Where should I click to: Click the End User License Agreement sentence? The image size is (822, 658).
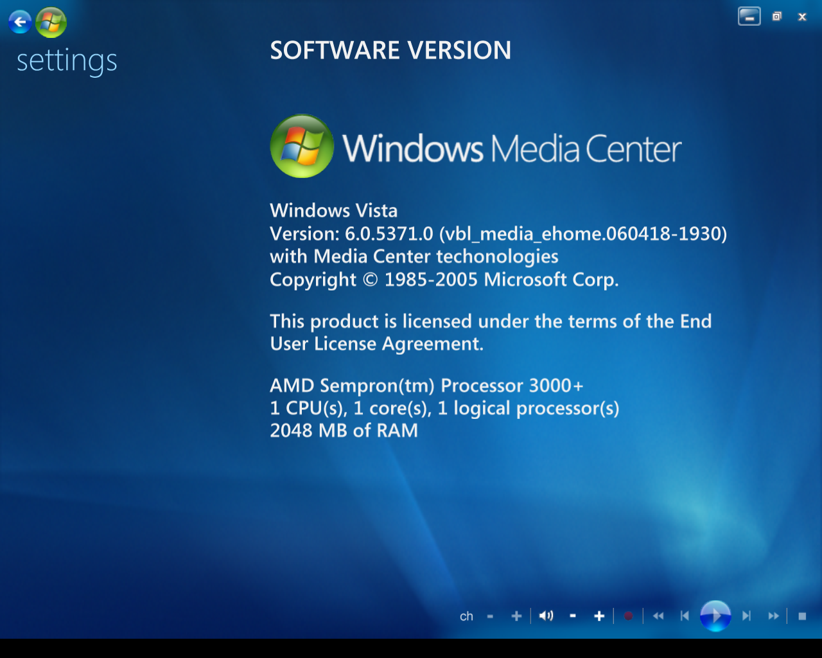[x=491, y=332]
